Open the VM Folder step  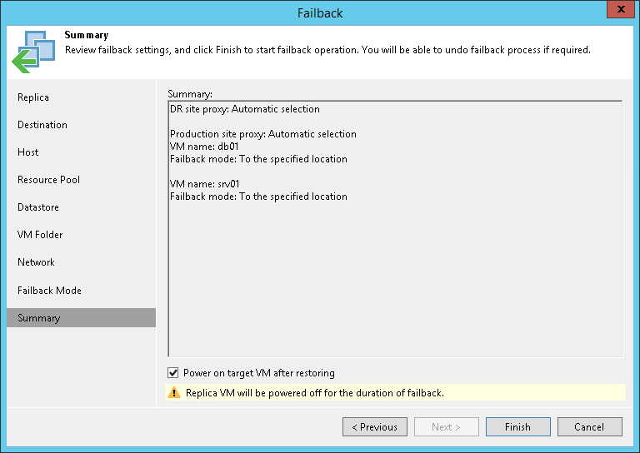click(40, 235)
